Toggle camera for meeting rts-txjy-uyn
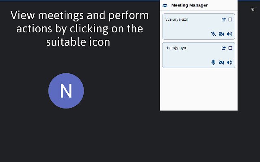This screenshot has width=260, height=162. coord(221,62)
